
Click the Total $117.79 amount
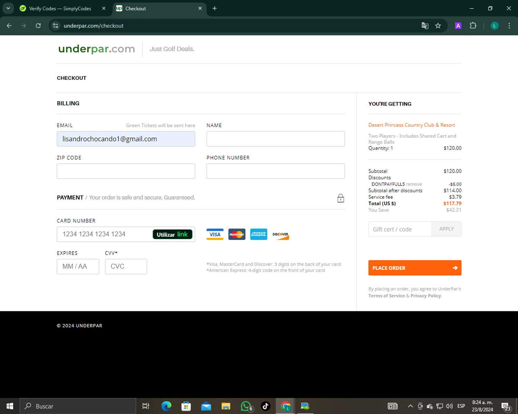pyautogui.click(x=452, y=204)
